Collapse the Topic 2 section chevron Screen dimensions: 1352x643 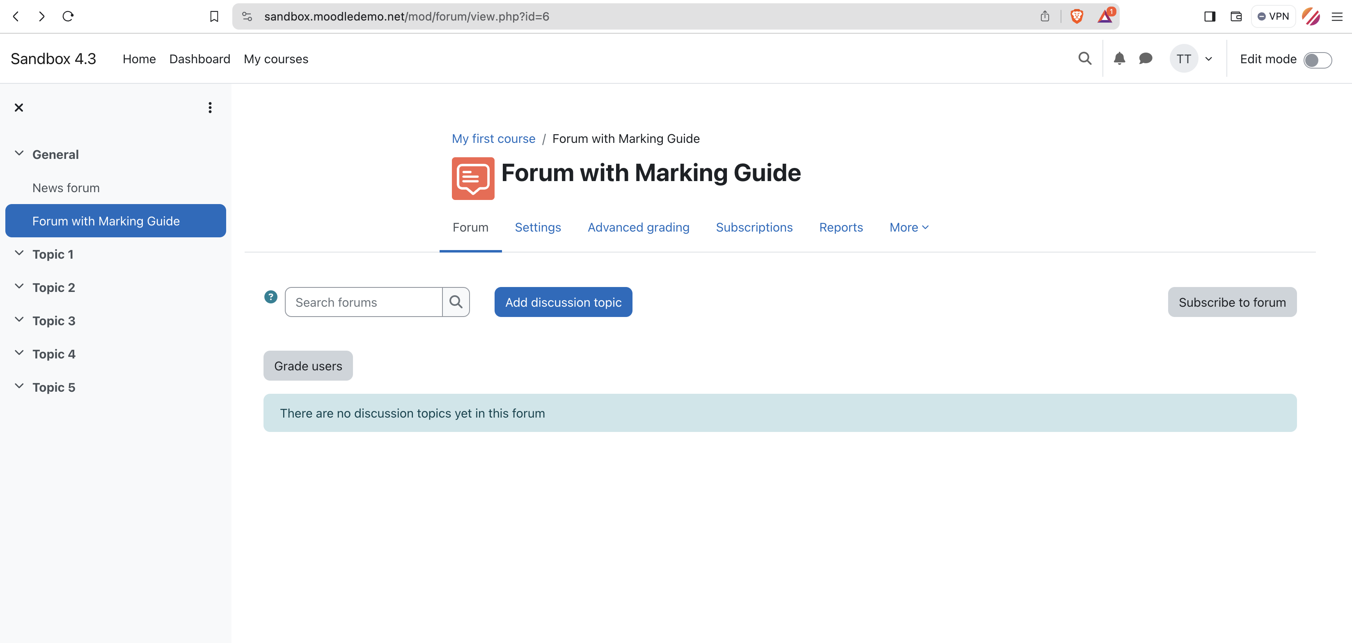click(x=19, y=286)
